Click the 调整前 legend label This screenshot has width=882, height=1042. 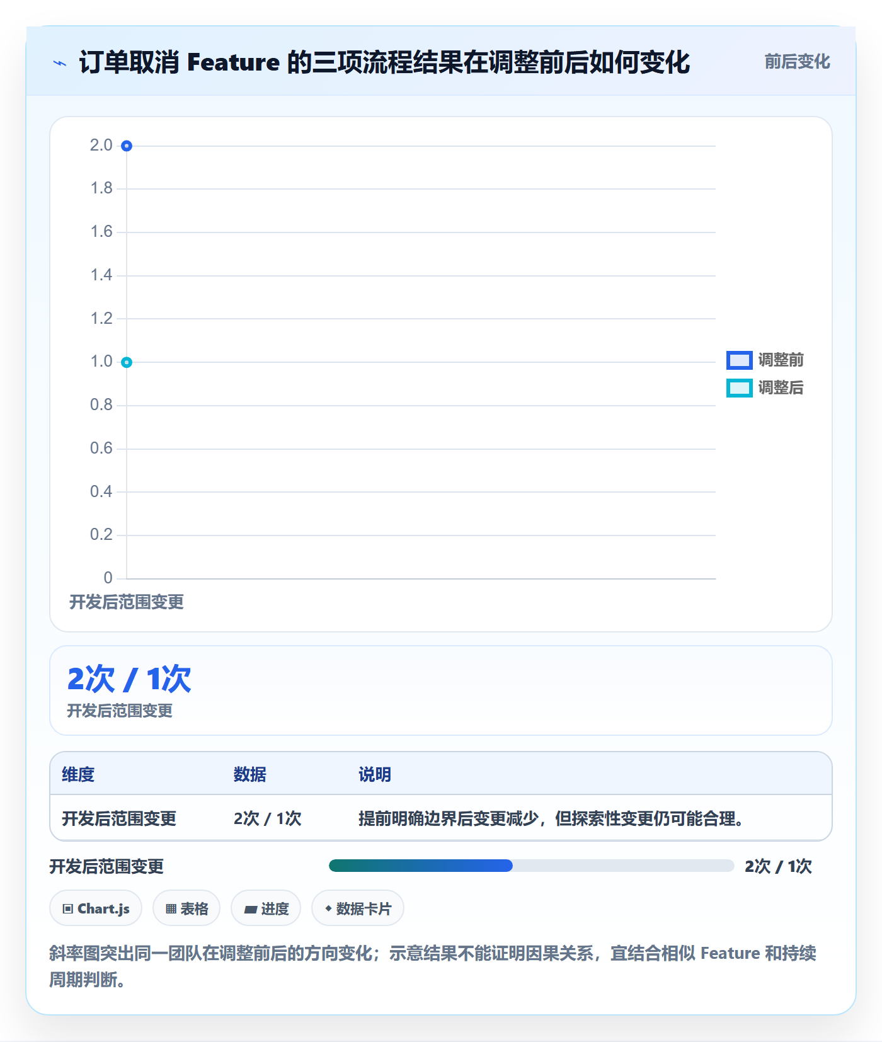coord(781,360)
